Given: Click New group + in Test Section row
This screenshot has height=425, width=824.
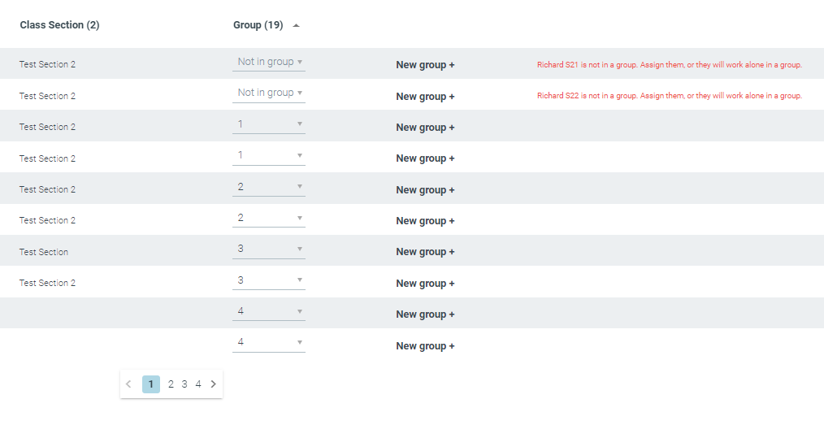Looking at the screenshot, I should point(425,252).
